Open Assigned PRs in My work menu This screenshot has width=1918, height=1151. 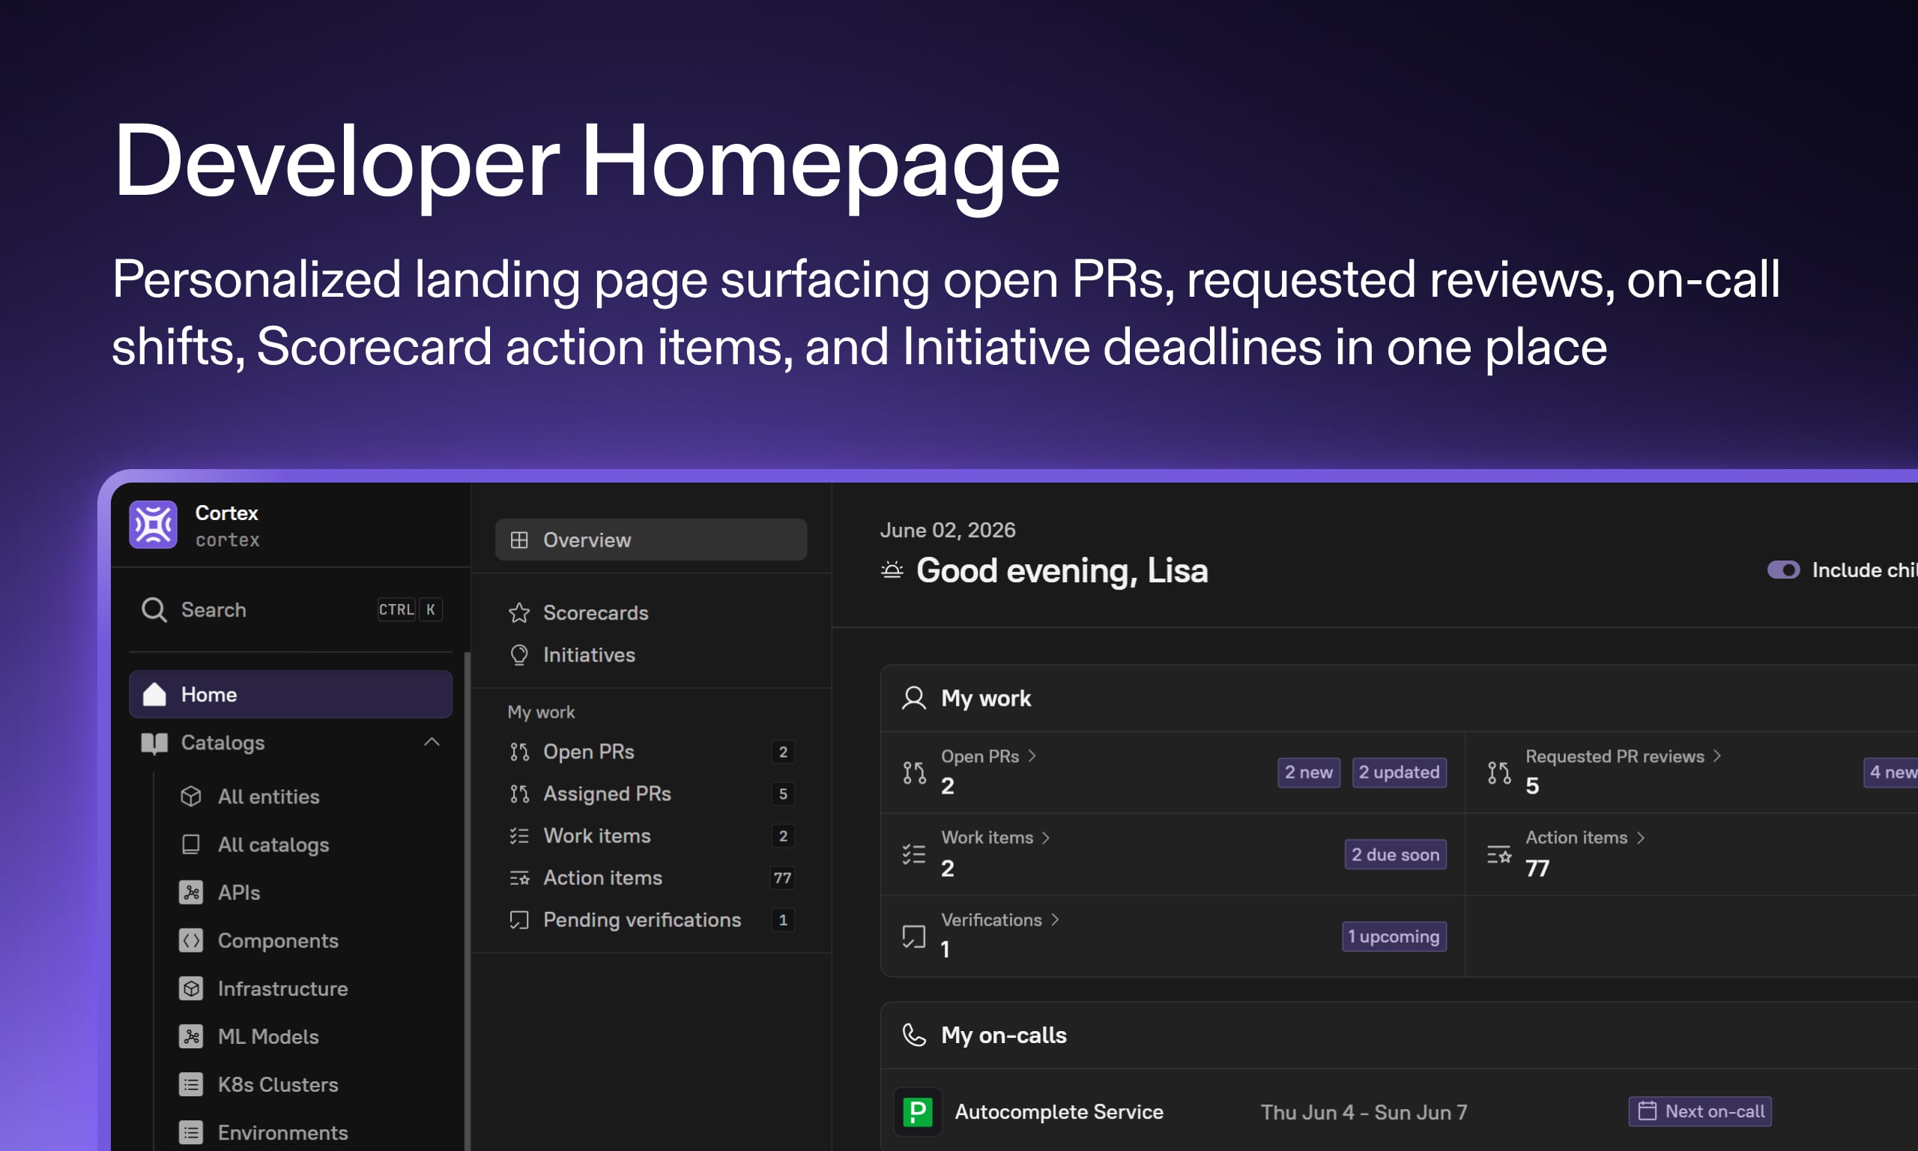[x=651, y=794]
